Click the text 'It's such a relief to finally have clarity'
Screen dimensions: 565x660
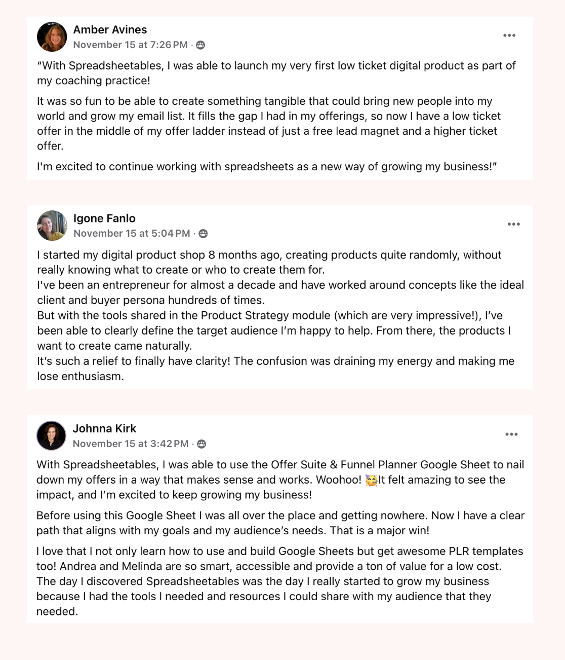tap(134, 361)
